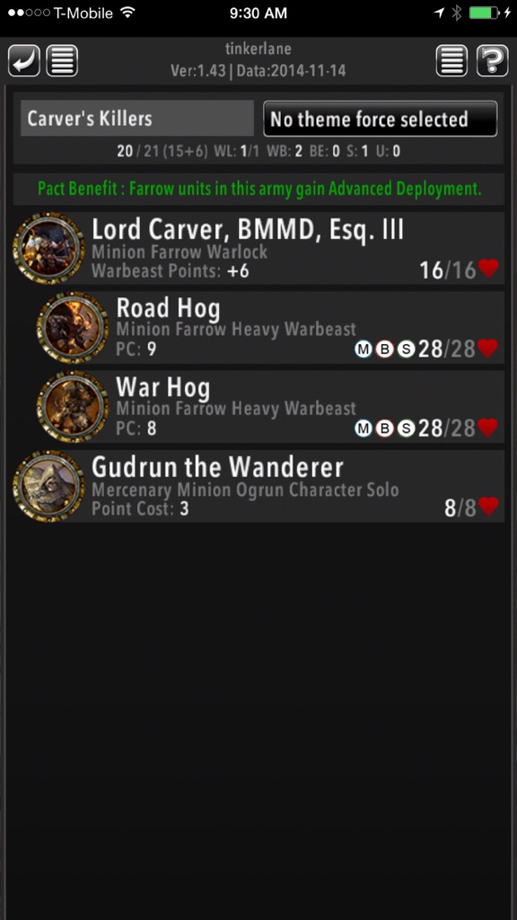Tap the army points summary line
The height and width of the screenshot is (920, 517).
pyautogui.click(x=258, y=151)
